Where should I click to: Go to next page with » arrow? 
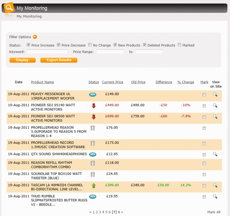tap(122, 212)
